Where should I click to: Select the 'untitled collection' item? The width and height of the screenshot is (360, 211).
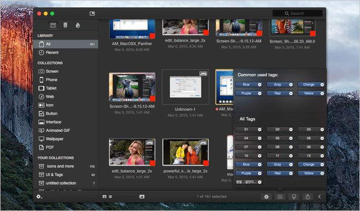click(x=66, y=183)
